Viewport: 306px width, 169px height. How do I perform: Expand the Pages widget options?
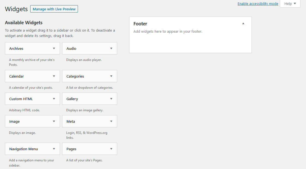click(111, 149)
